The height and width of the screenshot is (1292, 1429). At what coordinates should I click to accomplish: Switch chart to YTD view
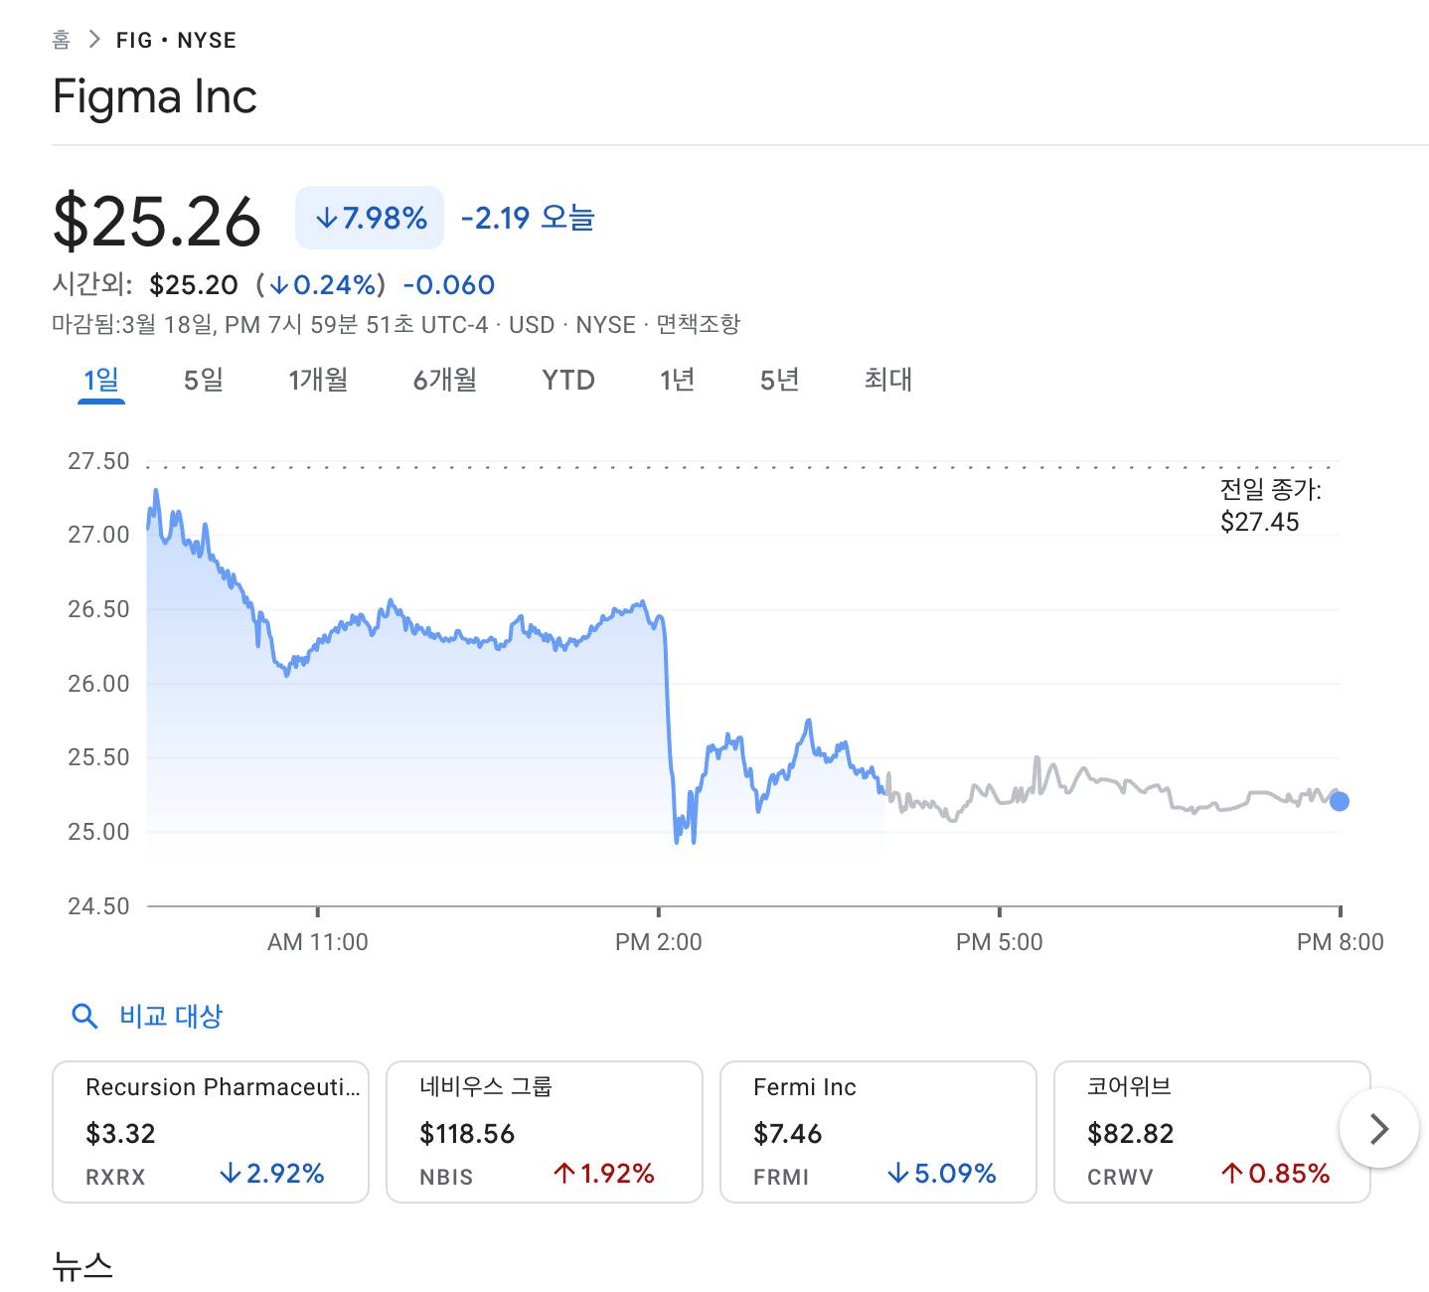tap(568, 380)
